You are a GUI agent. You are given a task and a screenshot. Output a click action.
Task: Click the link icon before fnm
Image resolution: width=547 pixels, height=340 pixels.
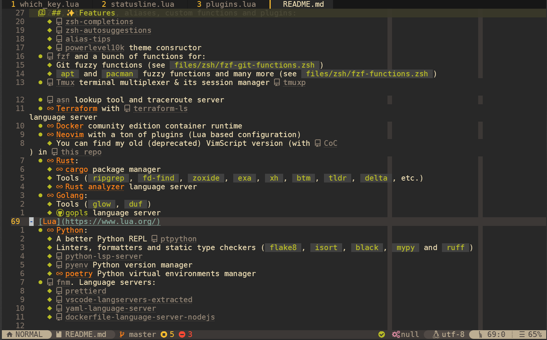point(50,282)
